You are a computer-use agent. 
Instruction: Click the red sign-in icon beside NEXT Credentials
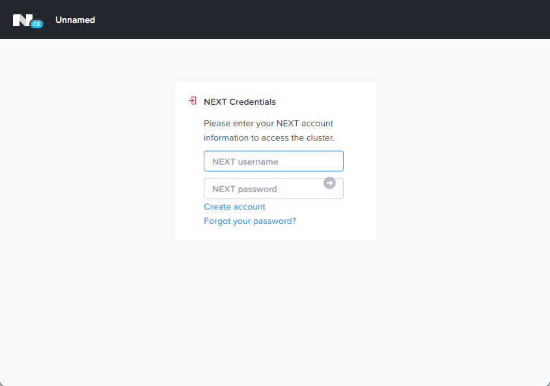[x=193, y=101]
